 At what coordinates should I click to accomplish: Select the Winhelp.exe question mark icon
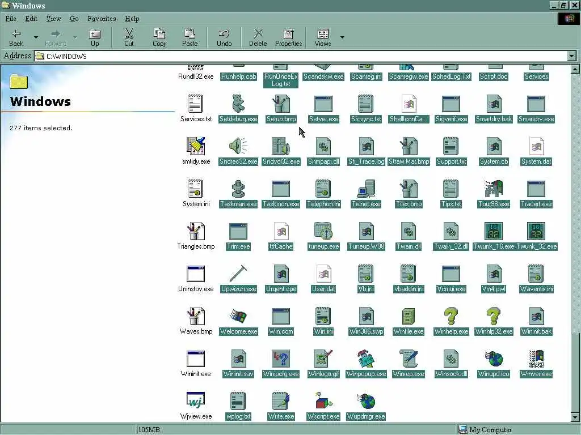451,316
